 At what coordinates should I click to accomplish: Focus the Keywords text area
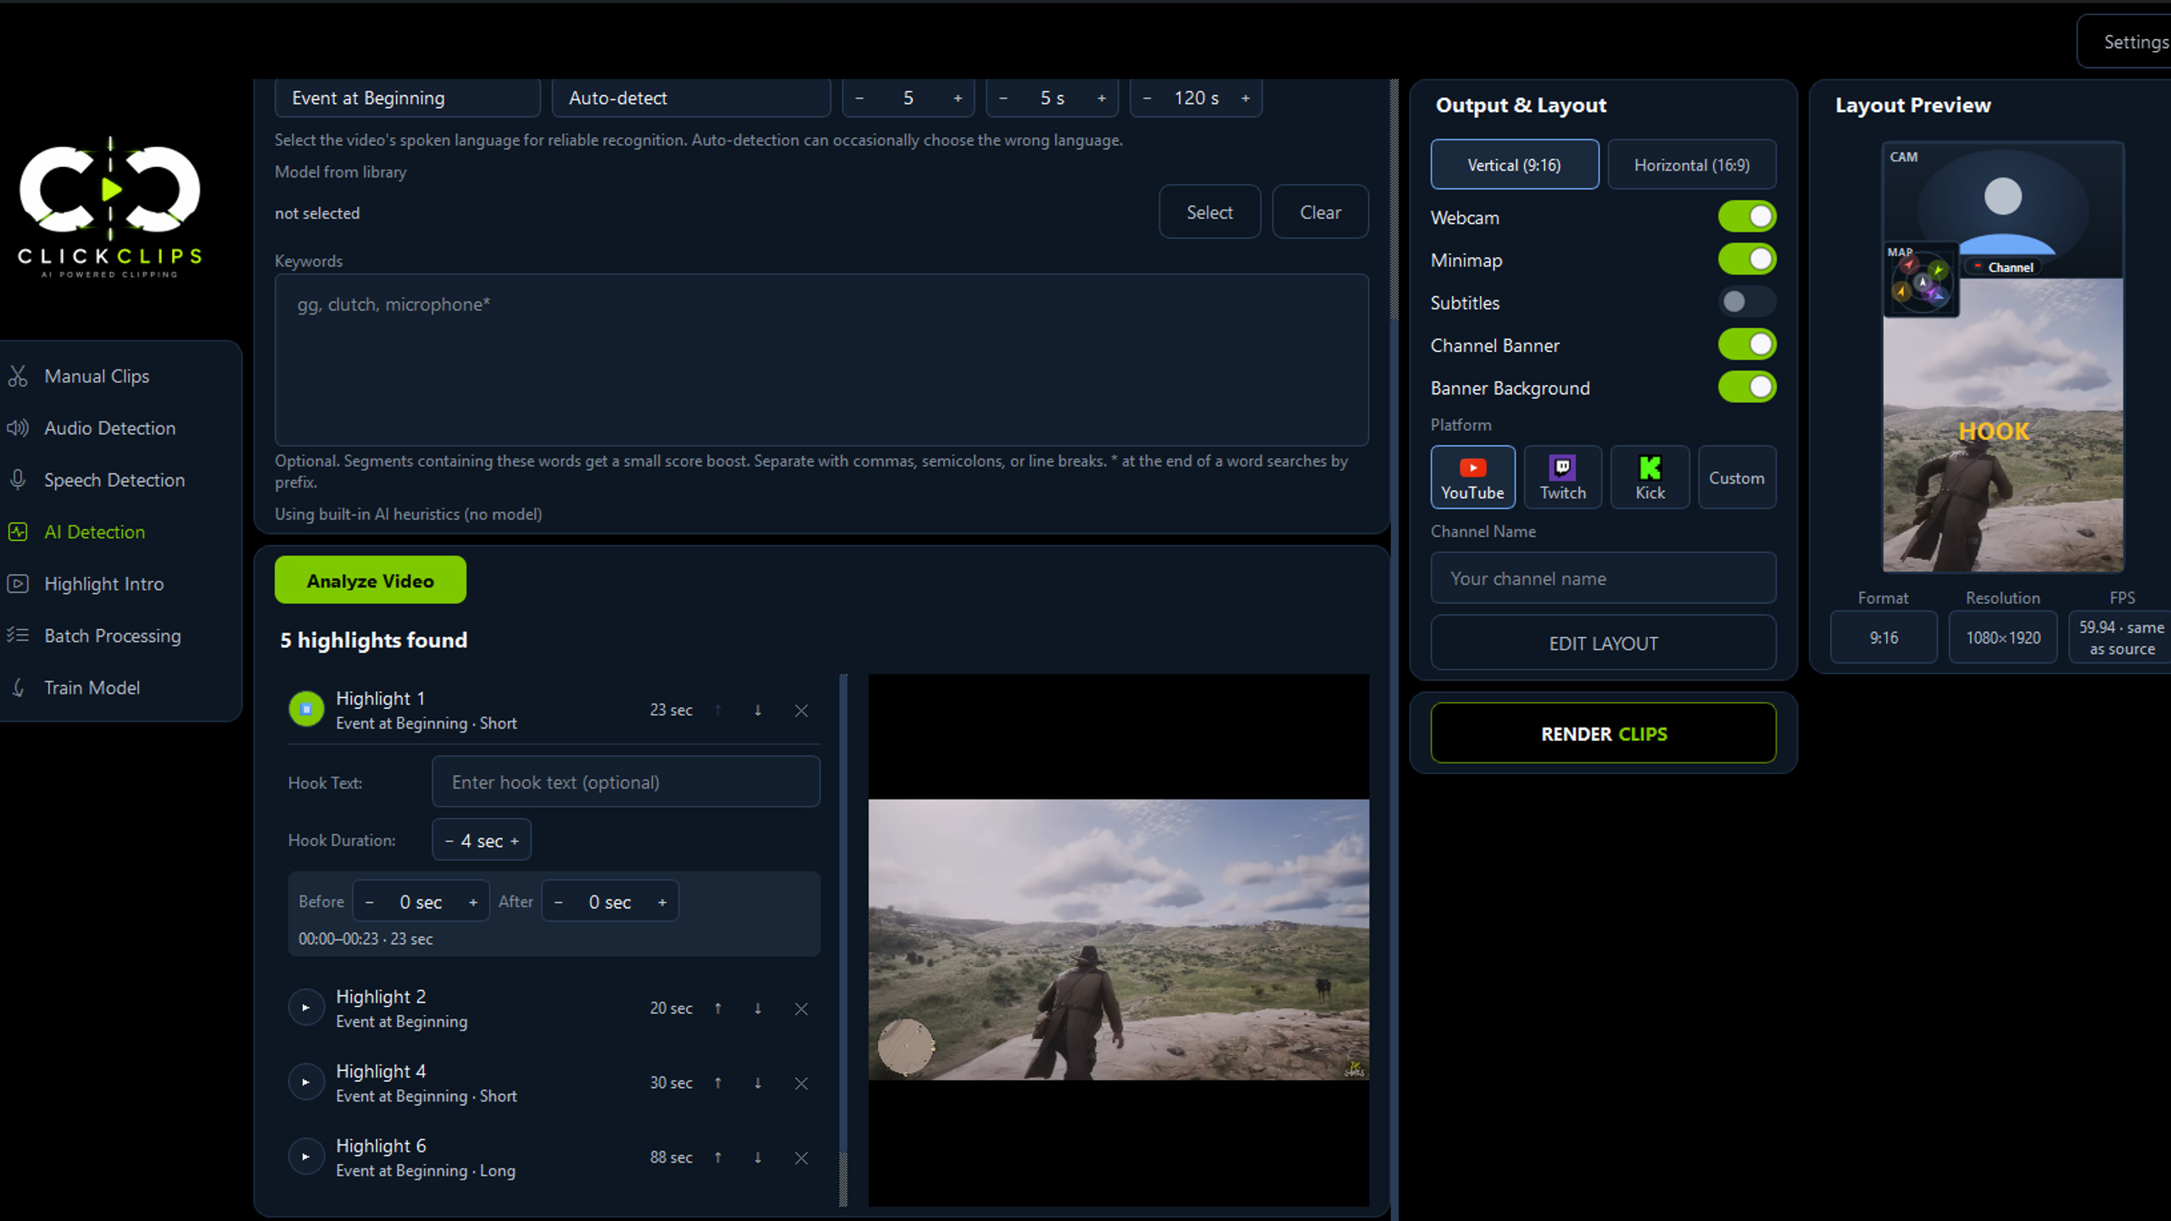pyautogui.click(x=822, y=360)
